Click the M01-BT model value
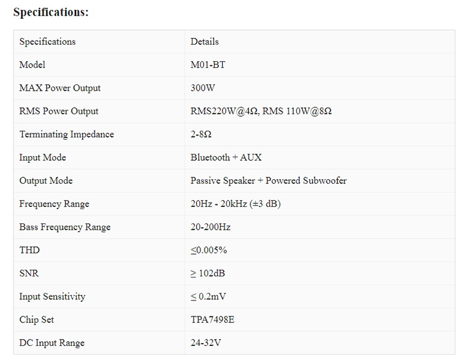This screenshot has width=472, height=363. point(208,65)
